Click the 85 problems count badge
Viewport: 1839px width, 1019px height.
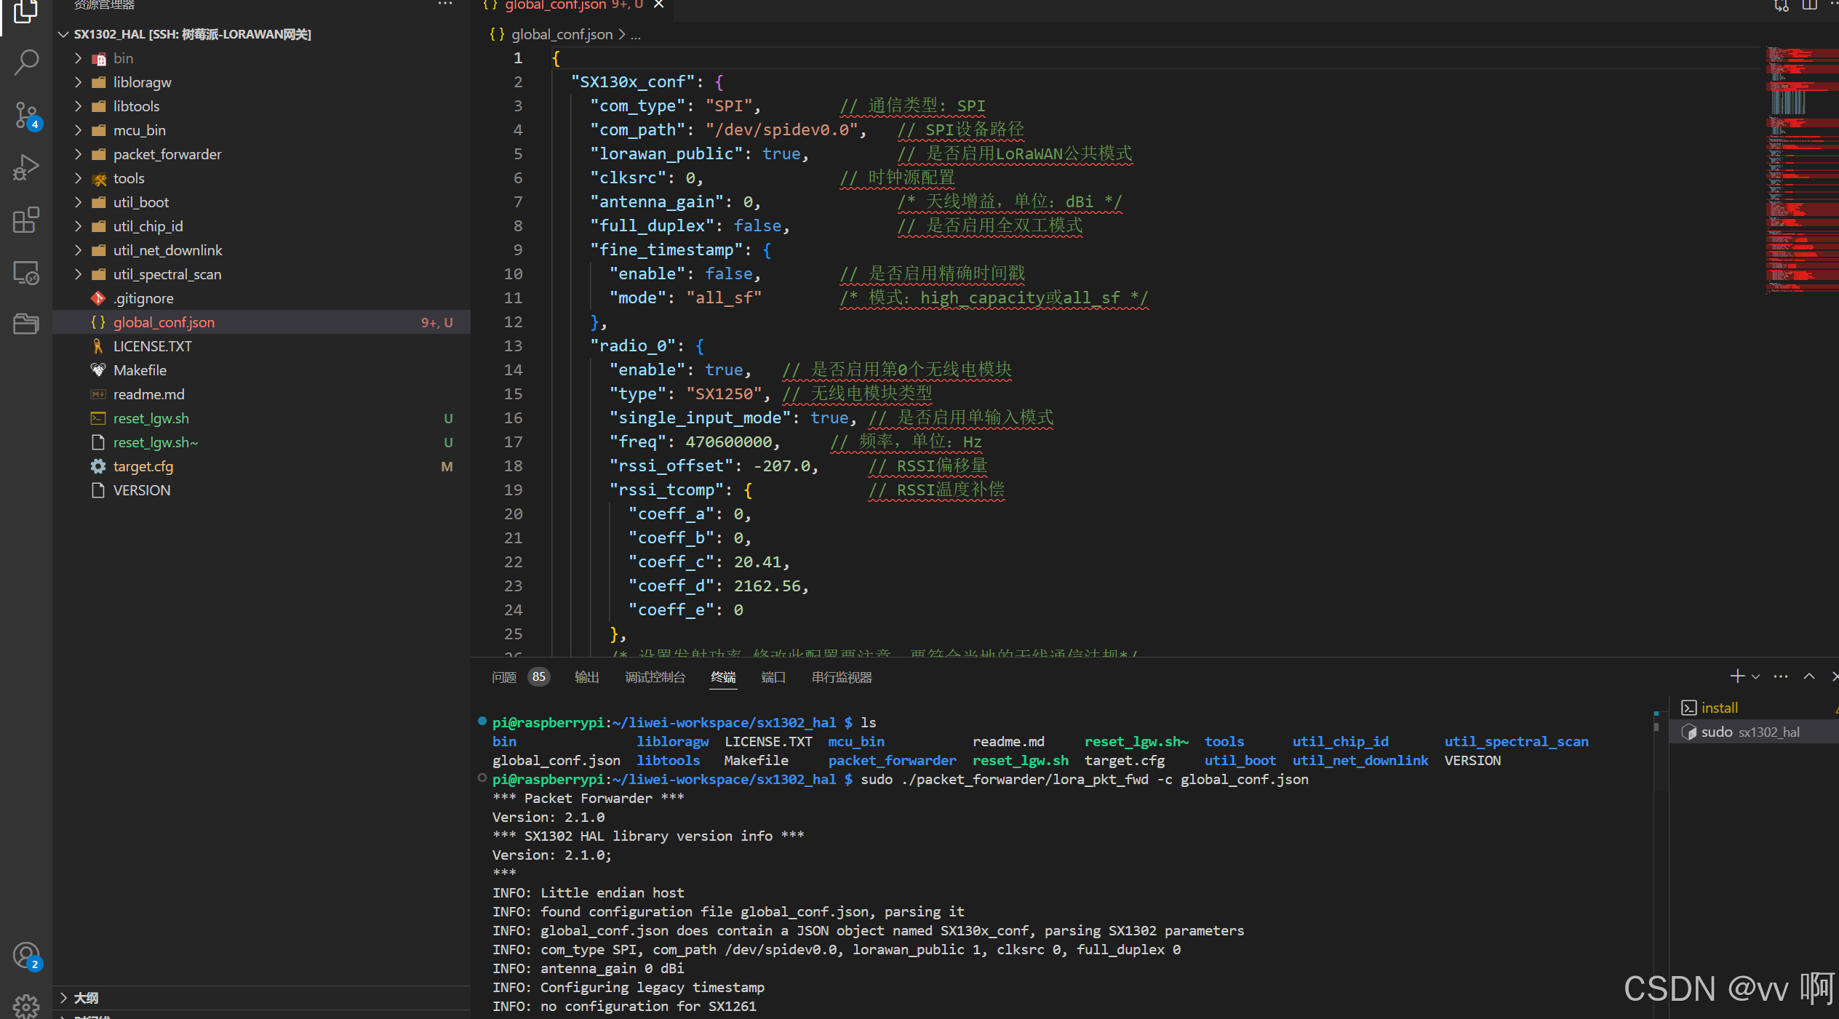coord(538,677)
